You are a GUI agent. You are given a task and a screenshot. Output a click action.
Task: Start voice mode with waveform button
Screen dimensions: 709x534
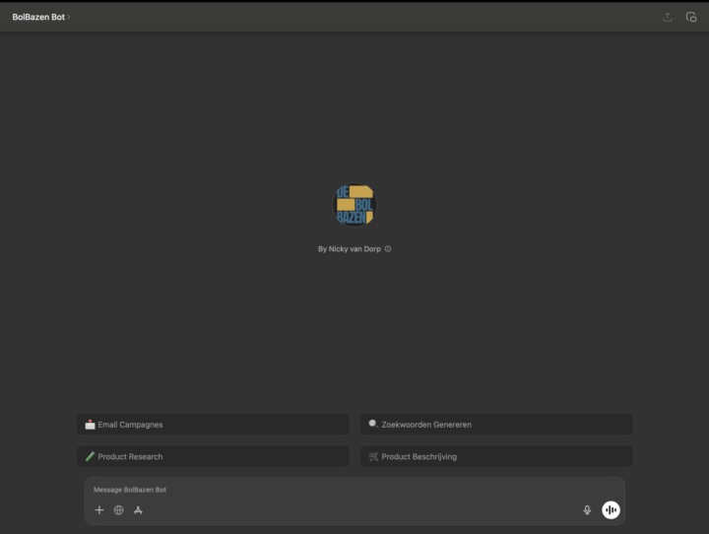pyautogui.click(x=611, y=510)
